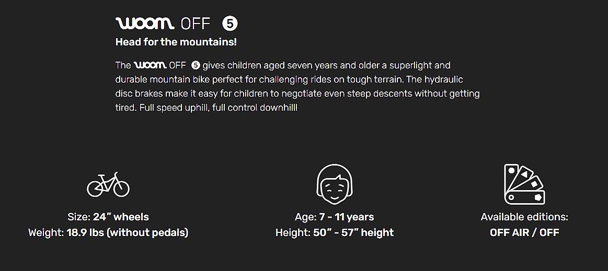Image resolution: width=608 pixels, height=271 pixels.
Task: Open the color swatch fan icon
Action: [524, 185]
